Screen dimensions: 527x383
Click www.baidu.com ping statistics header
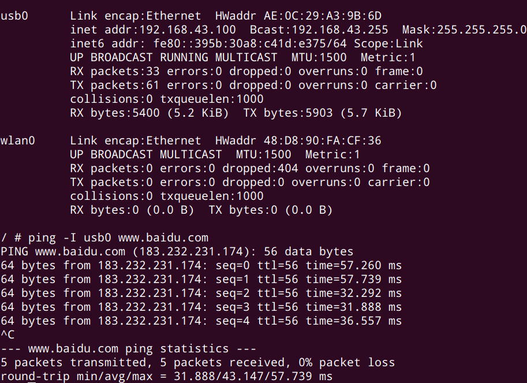tap(128, 348)
